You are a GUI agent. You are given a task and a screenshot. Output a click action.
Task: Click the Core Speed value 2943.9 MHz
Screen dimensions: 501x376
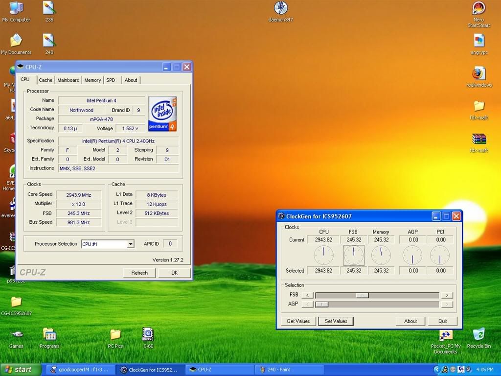coord(79,195)
